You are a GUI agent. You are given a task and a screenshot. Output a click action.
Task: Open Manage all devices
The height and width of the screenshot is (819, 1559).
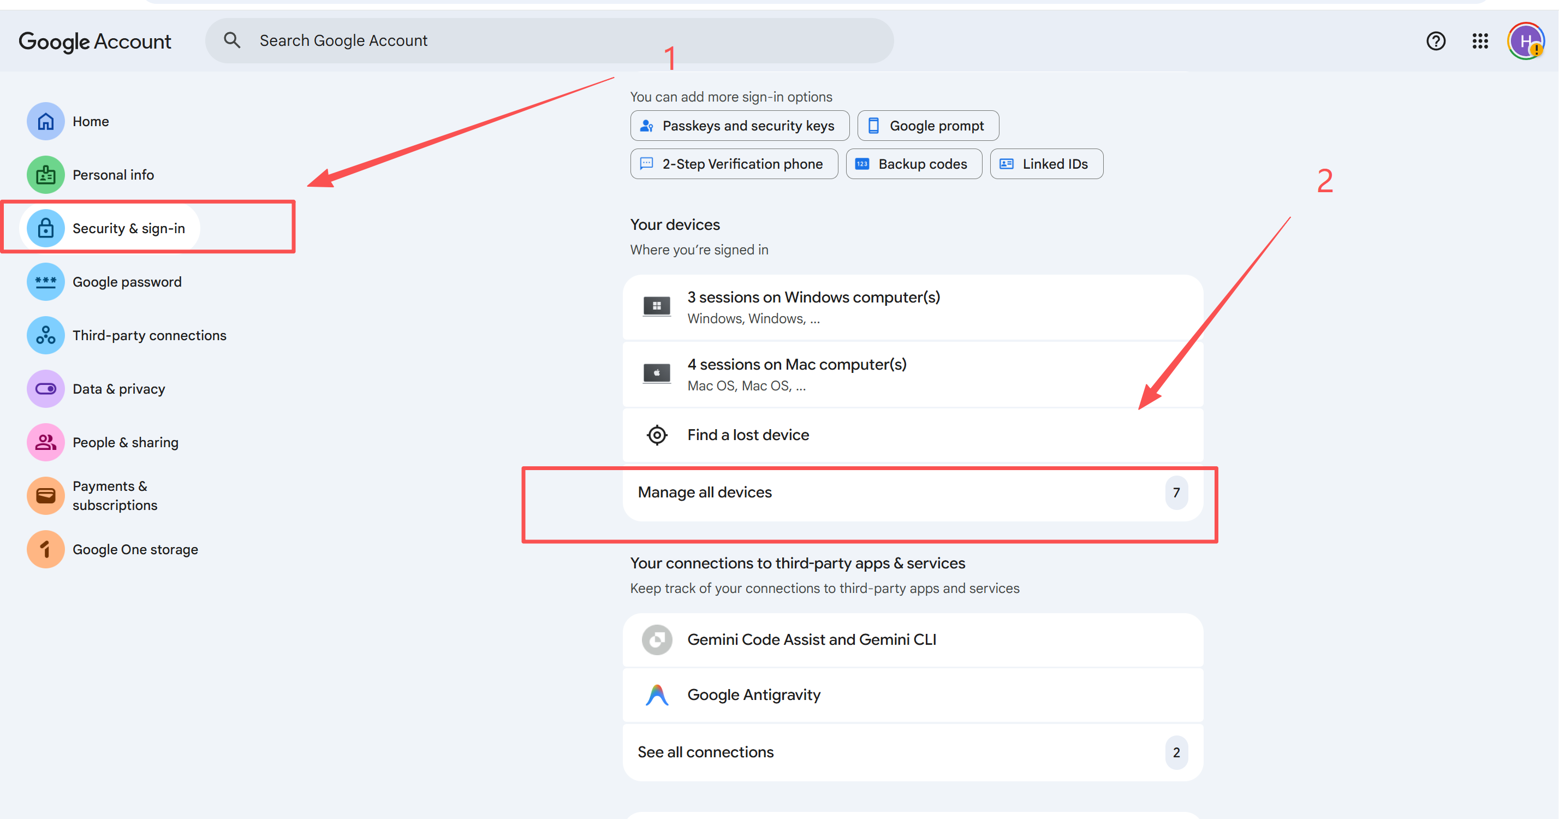[x=913, y=492]
